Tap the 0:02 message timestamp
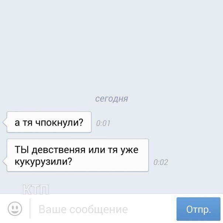Viewport: 223px width, 223px height. [x=161, y=162]
